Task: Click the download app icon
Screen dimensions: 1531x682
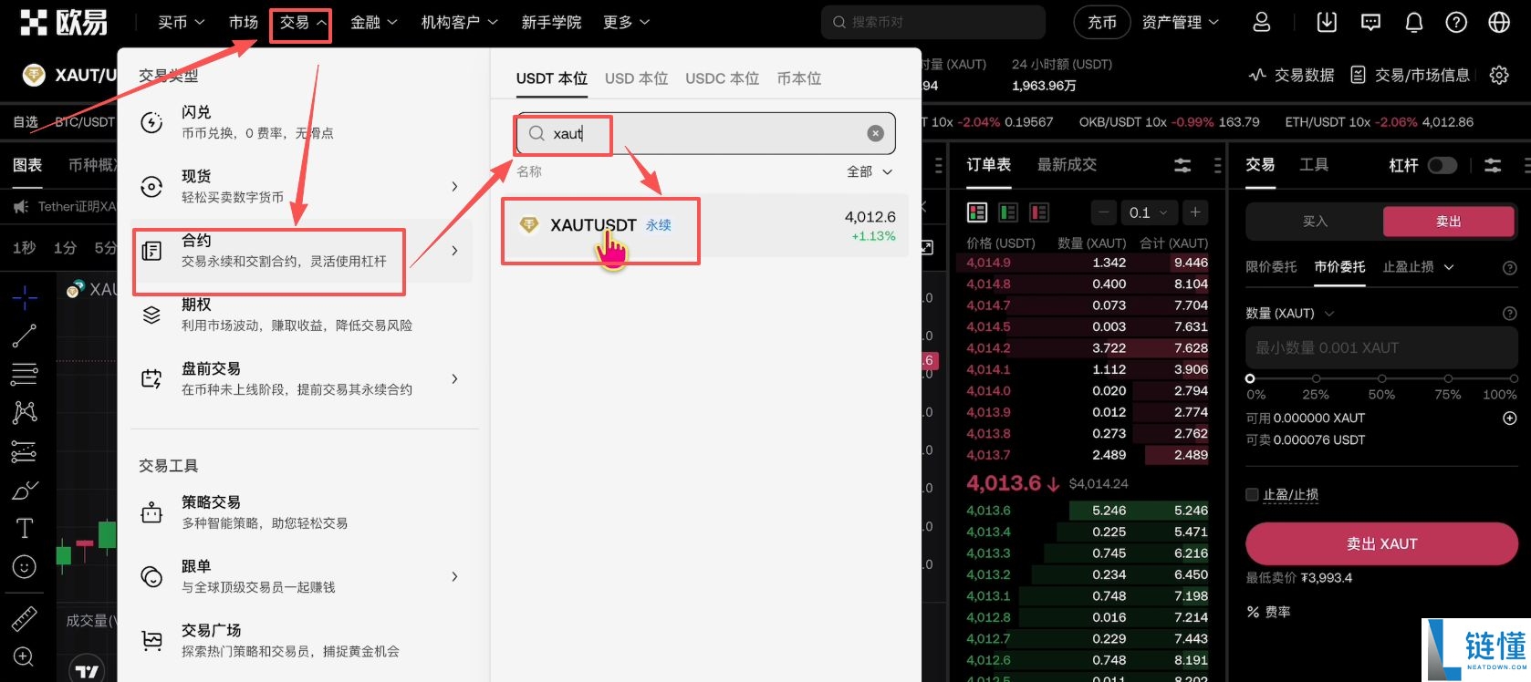Action: point(1327,22)
